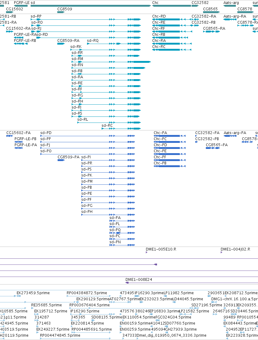Select transcript CG8509-RA
The image size is (258, 340).
[61, 44]
